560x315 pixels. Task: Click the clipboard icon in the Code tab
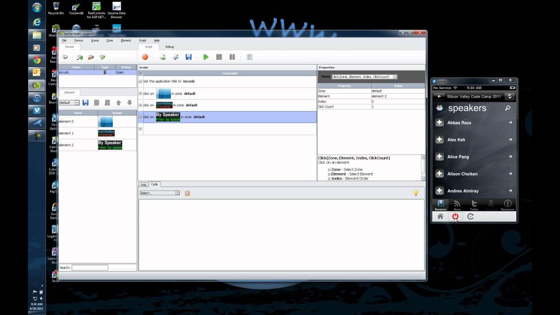click(x=187, y=193)
